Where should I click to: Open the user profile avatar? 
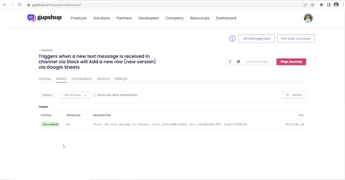[308, 18]
